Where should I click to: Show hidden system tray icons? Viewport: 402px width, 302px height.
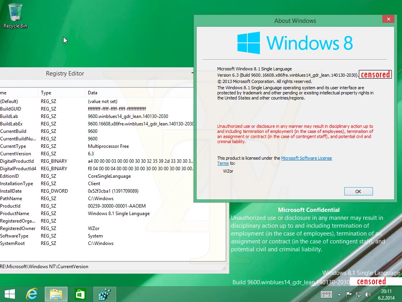pos(339,294)
